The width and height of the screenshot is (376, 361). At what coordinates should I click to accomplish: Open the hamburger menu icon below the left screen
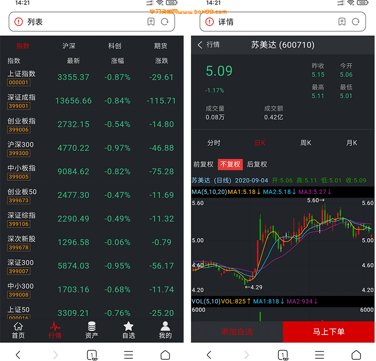tap(128, 355)
